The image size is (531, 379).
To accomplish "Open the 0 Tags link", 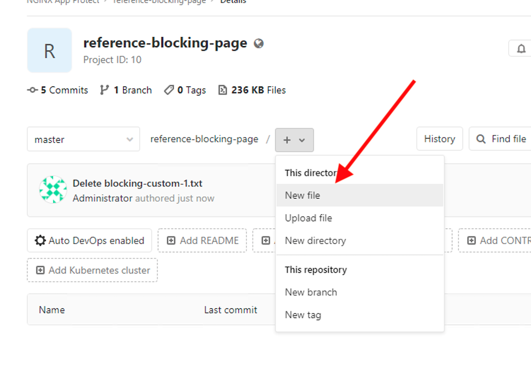I will (x=185, y=90).
